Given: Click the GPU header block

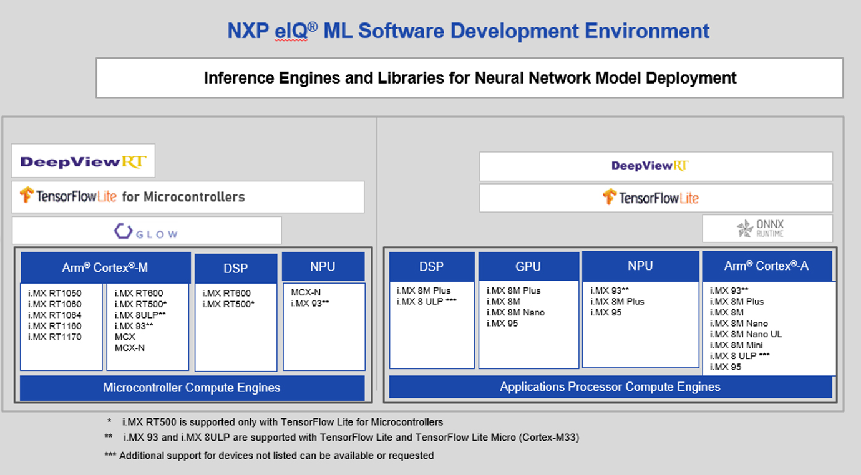Looking at the screenshot, I should point(528,267).
